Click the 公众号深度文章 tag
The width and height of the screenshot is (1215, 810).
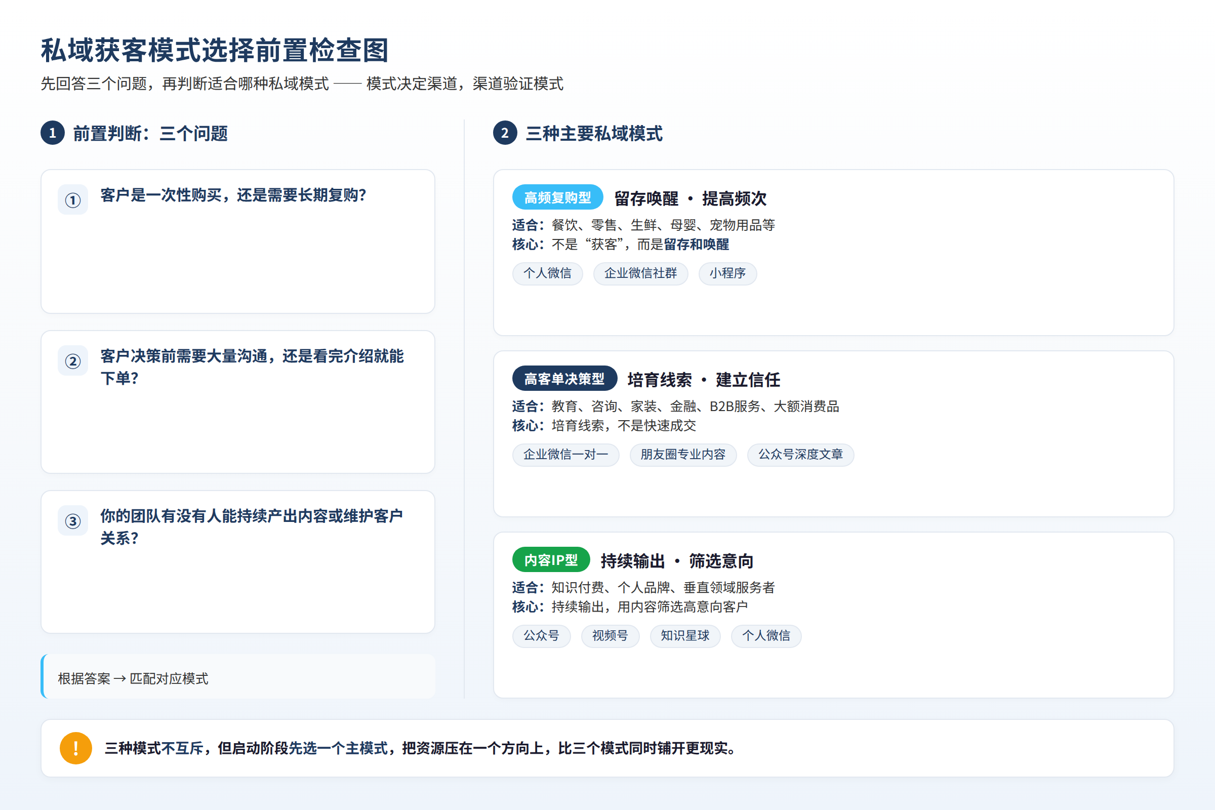click(x=801, y=455)
